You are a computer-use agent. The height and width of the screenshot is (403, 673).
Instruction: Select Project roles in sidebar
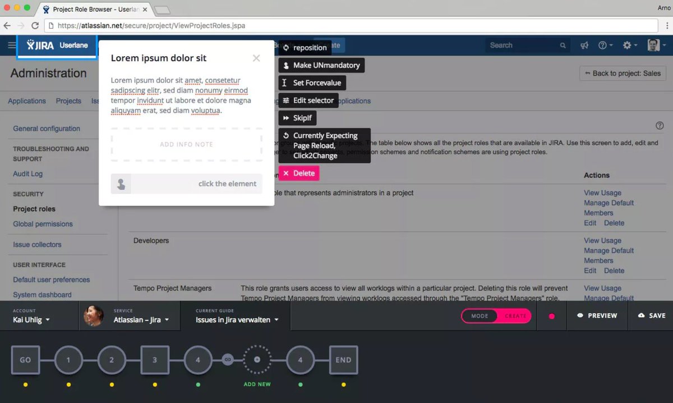coord(34,209)
